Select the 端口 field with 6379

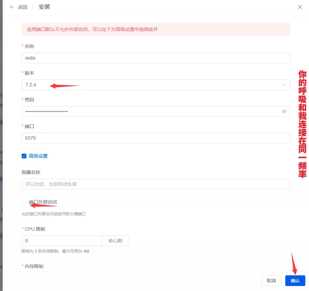[x=156, y=138]
